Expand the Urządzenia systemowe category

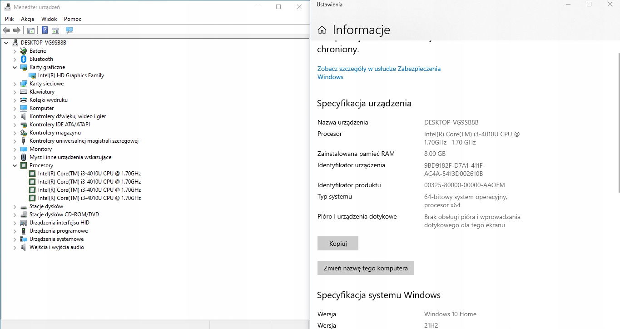point(15,239)
